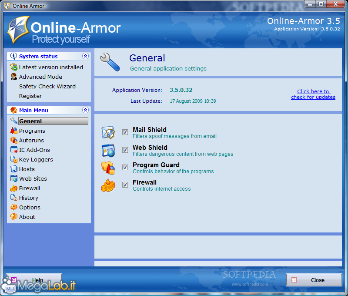Click Register in System status
Viewport: 348px width, 296px height.
(x=30, y=96)
